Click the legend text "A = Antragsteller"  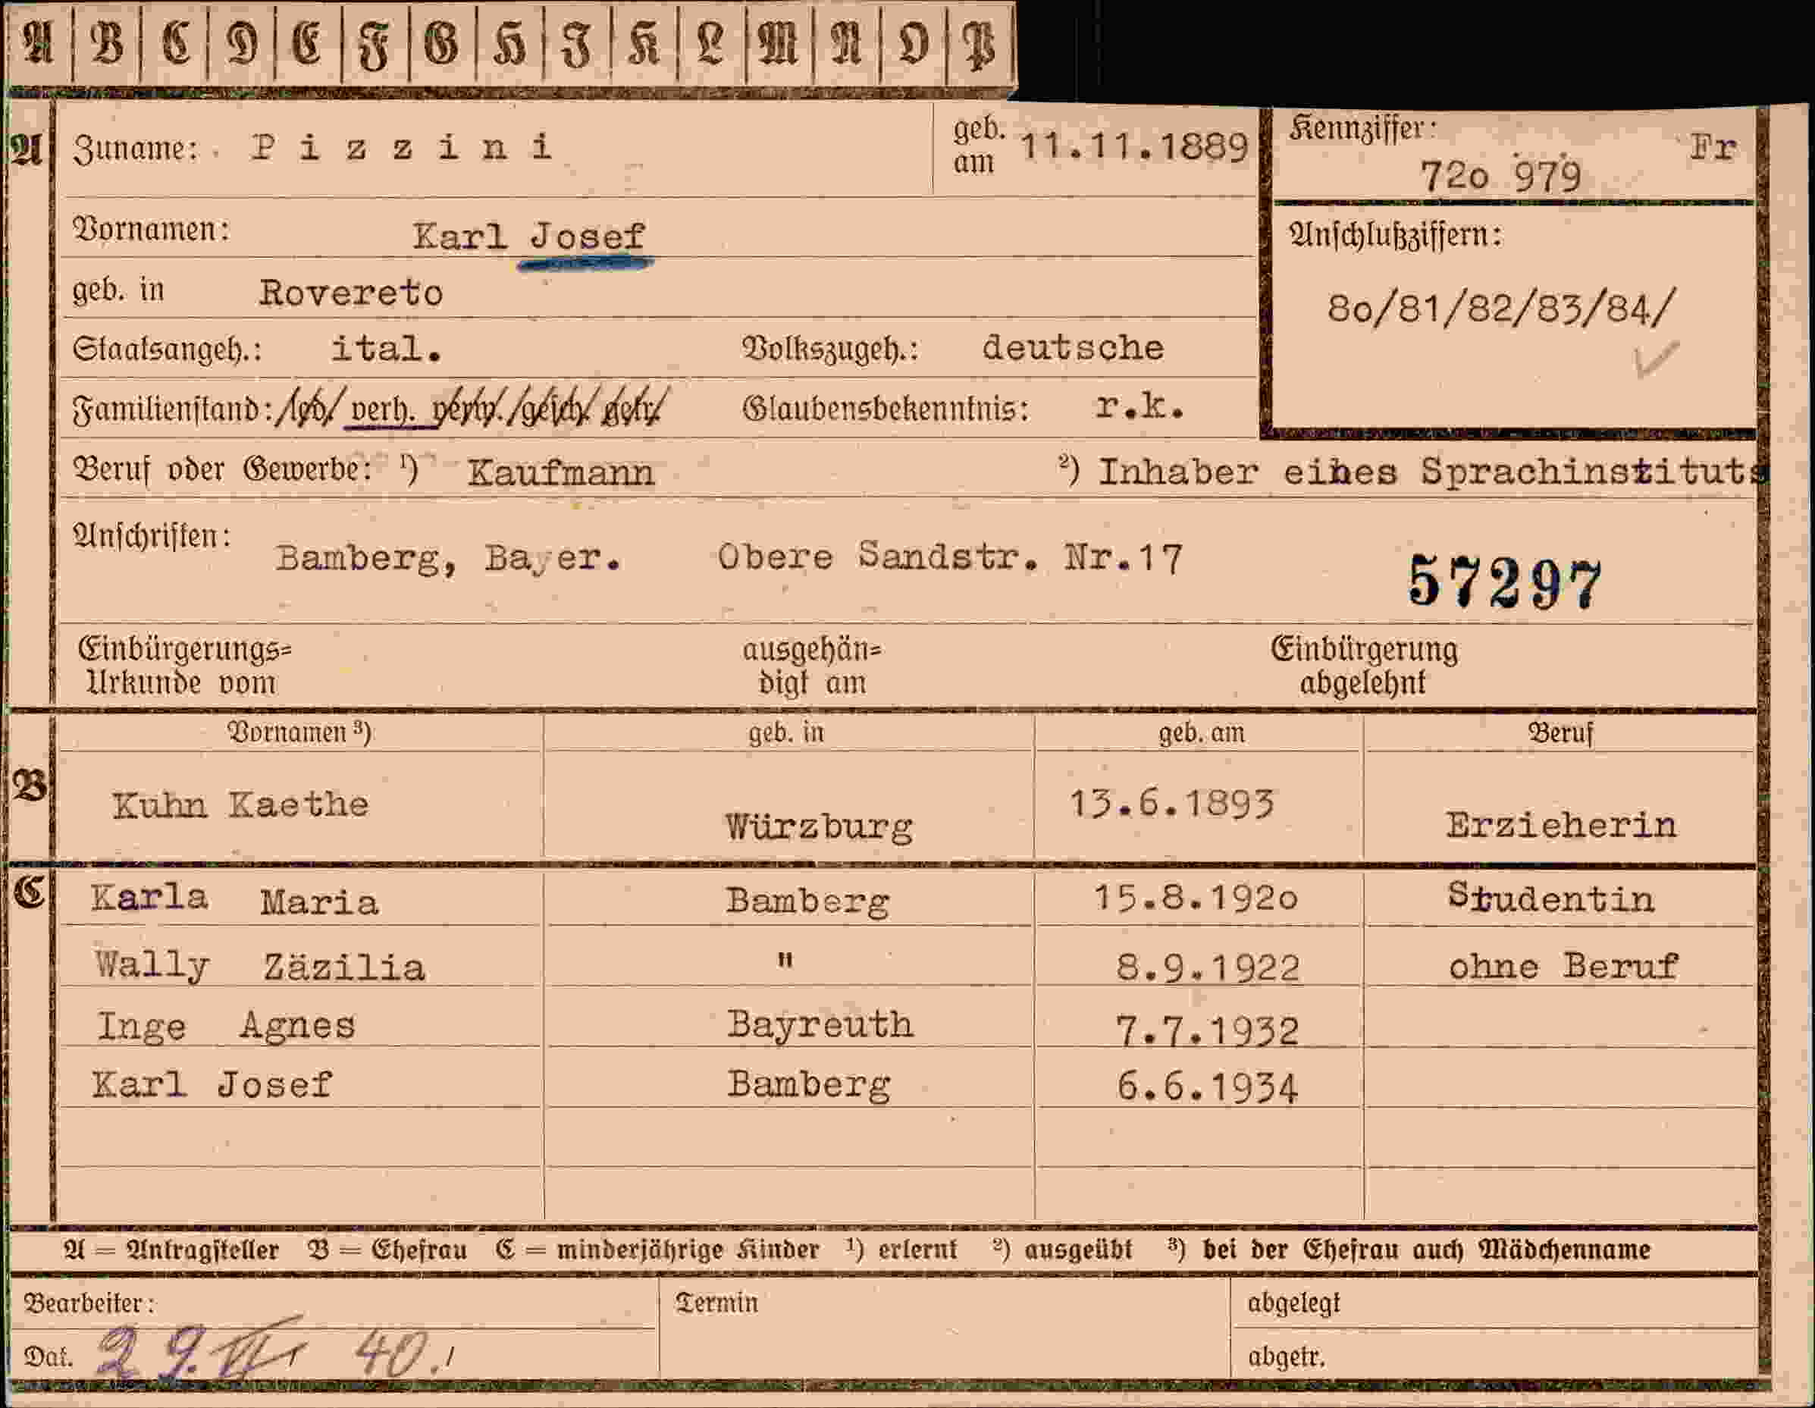coord(171,1250)
